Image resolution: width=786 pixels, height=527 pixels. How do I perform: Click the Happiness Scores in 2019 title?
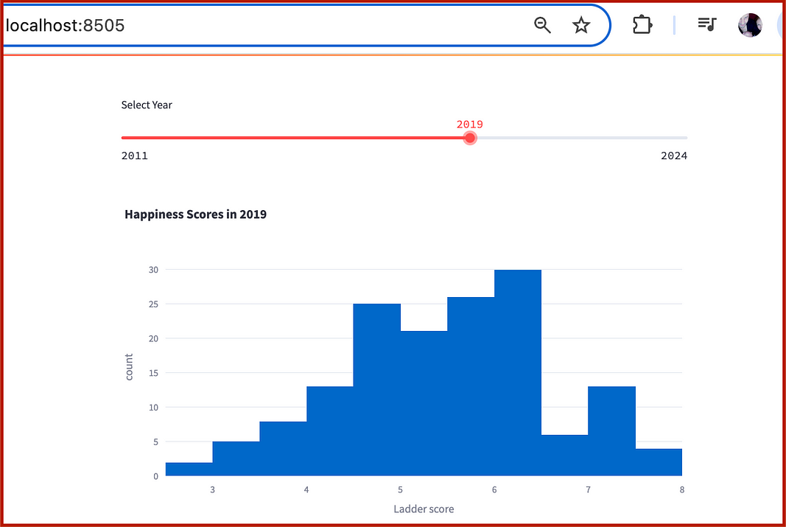click(195, 214)
